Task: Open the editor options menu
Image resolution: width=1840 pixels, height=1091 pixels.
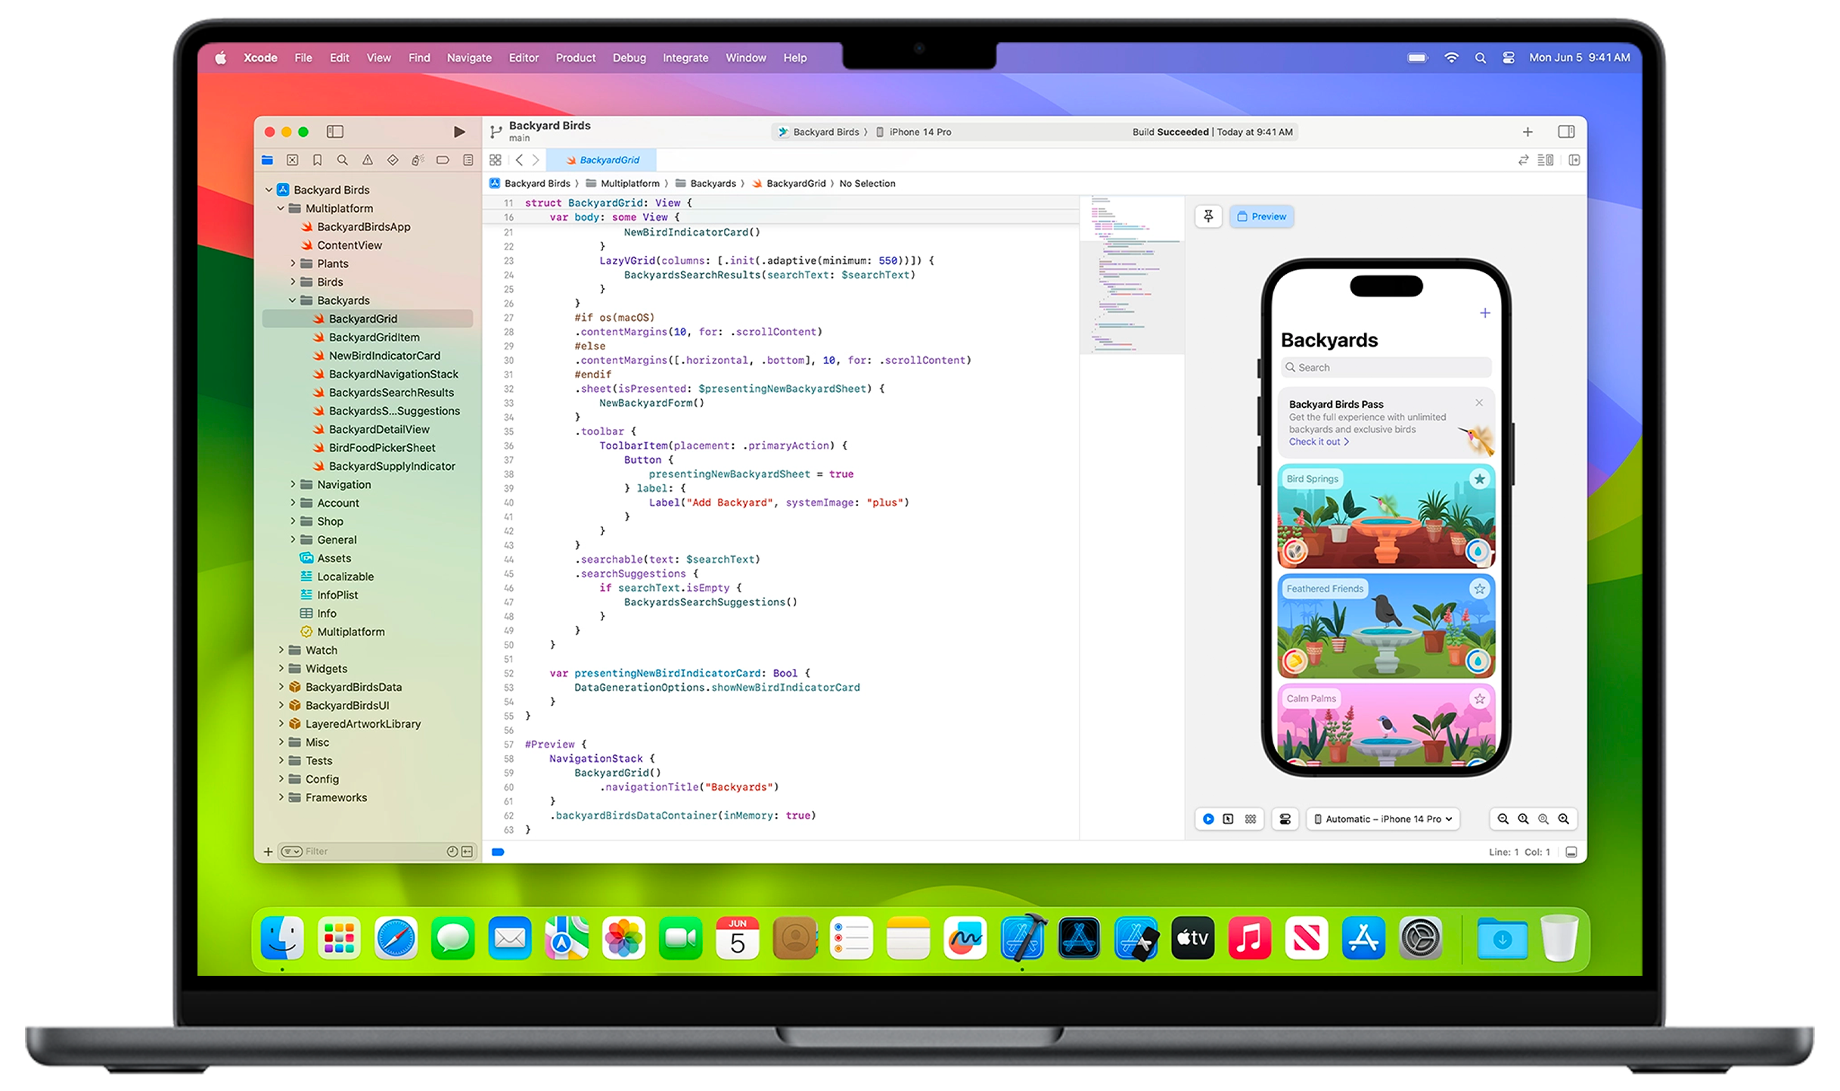Action: click(1546, 160)
